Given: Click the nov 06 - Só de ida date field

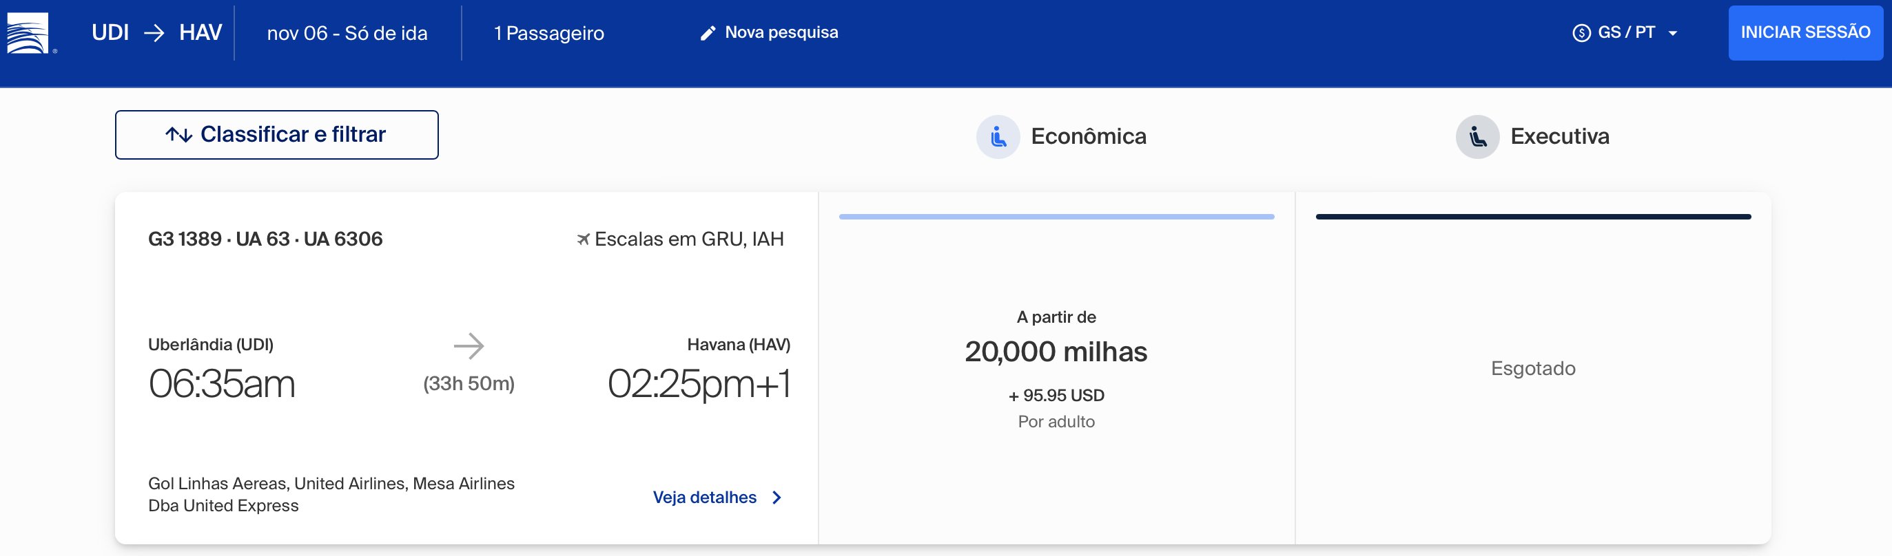Looking at the screenshot, I should [347, 33].
